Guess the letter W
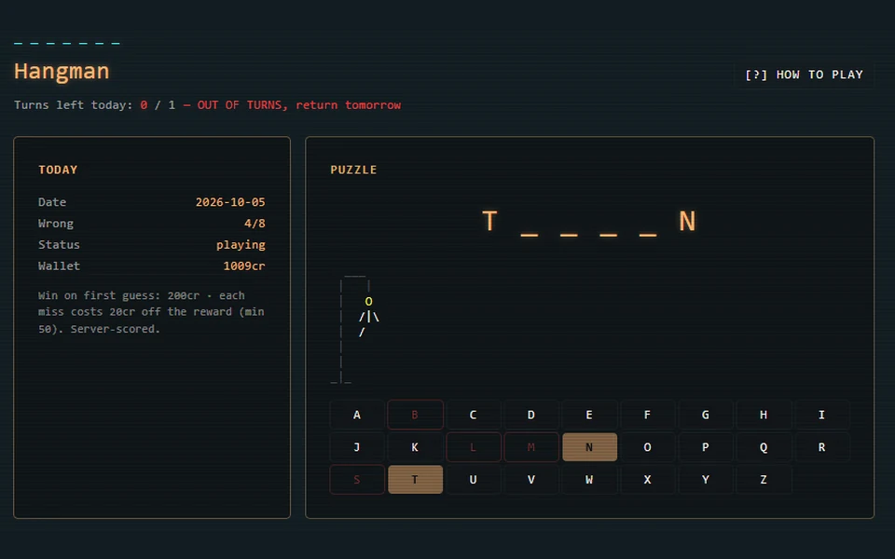 point(589,480)
